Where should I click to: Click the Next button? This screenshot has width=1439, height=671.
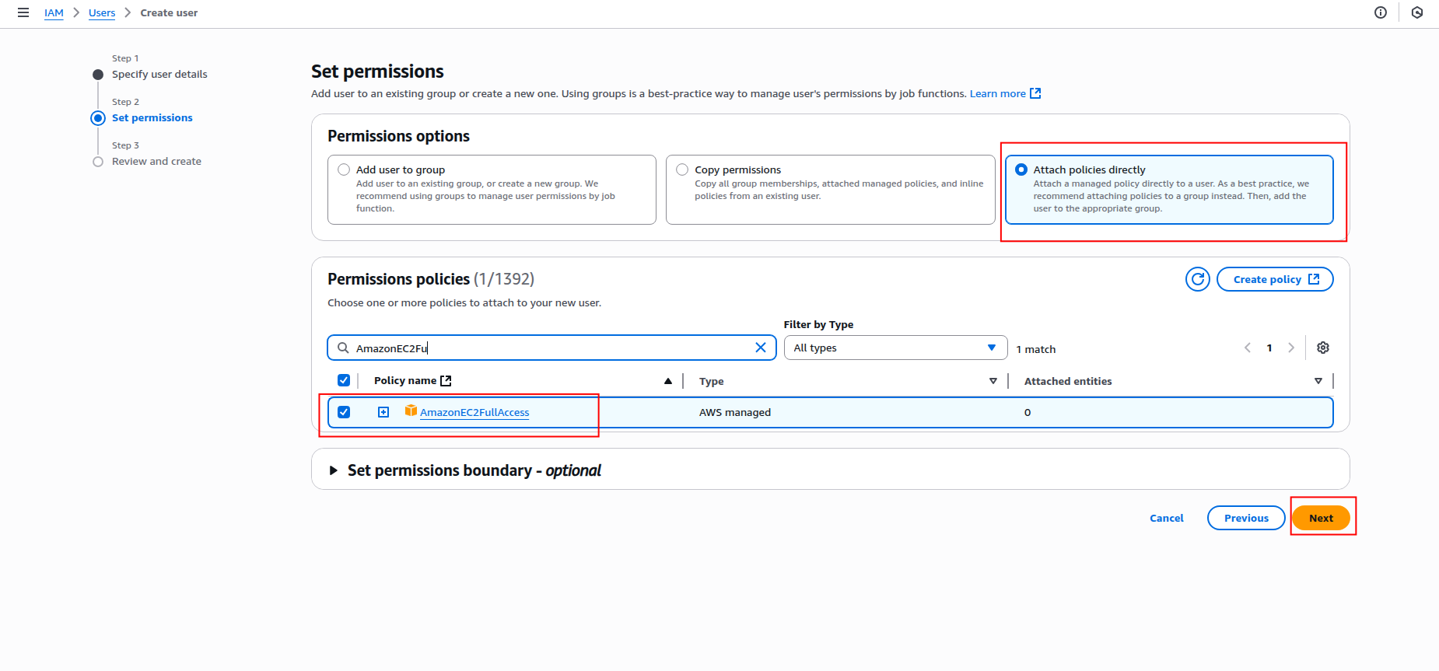click(1320, 518)
